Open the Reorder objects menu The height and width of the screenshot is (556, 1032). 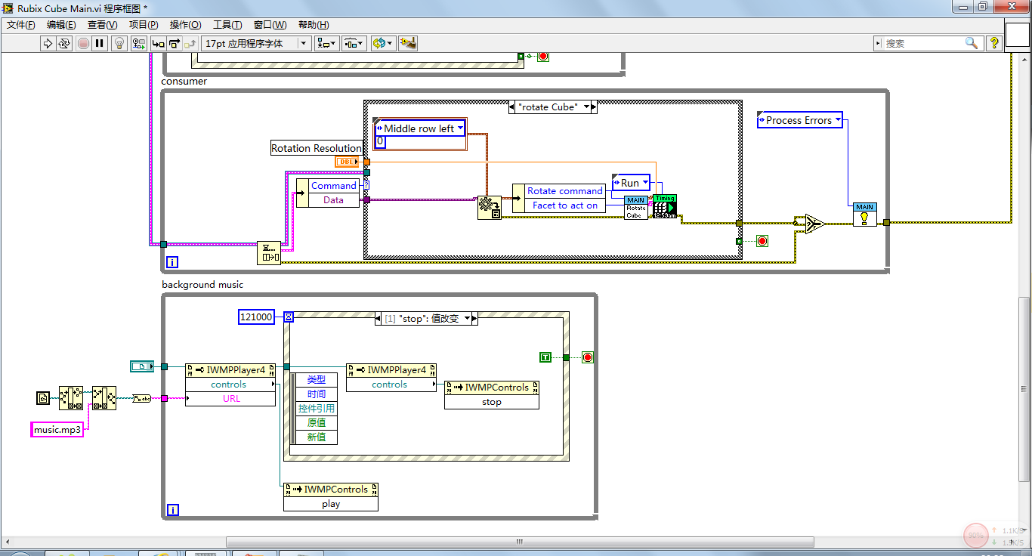(x=383, y=43)
